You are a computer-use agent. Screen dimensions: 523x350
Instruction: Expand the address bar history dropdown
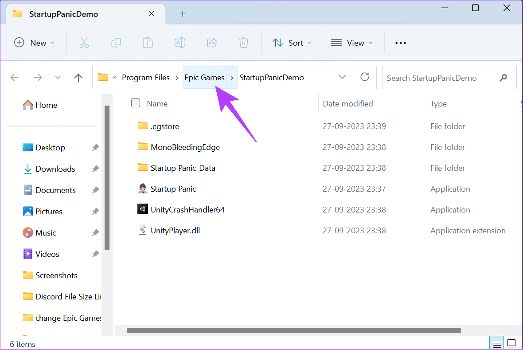(x=342, y=77)
